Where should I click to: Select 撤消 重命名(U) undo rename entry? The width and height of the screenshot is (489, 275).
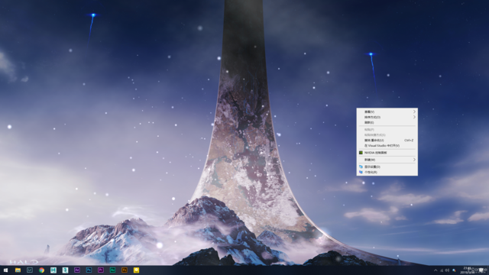(x=387, y=141)
